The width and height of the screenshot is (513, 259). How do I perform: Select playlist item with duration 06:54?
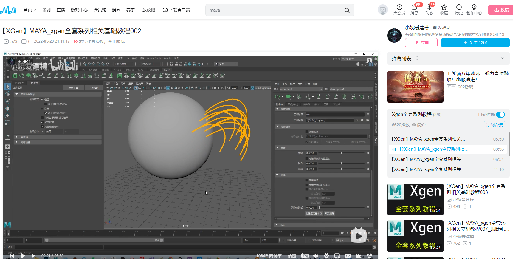(448, 159)
